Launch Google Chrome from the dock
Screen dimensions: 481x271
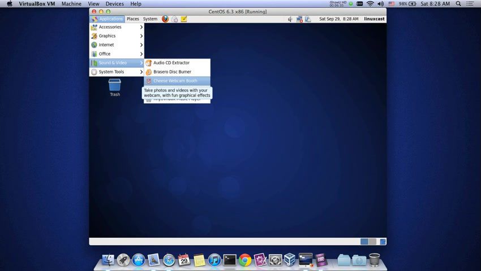tap(245, 260)
